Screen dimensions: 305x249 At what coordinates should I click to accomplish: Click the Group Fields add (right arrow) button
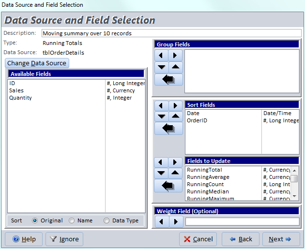point(175,55)
